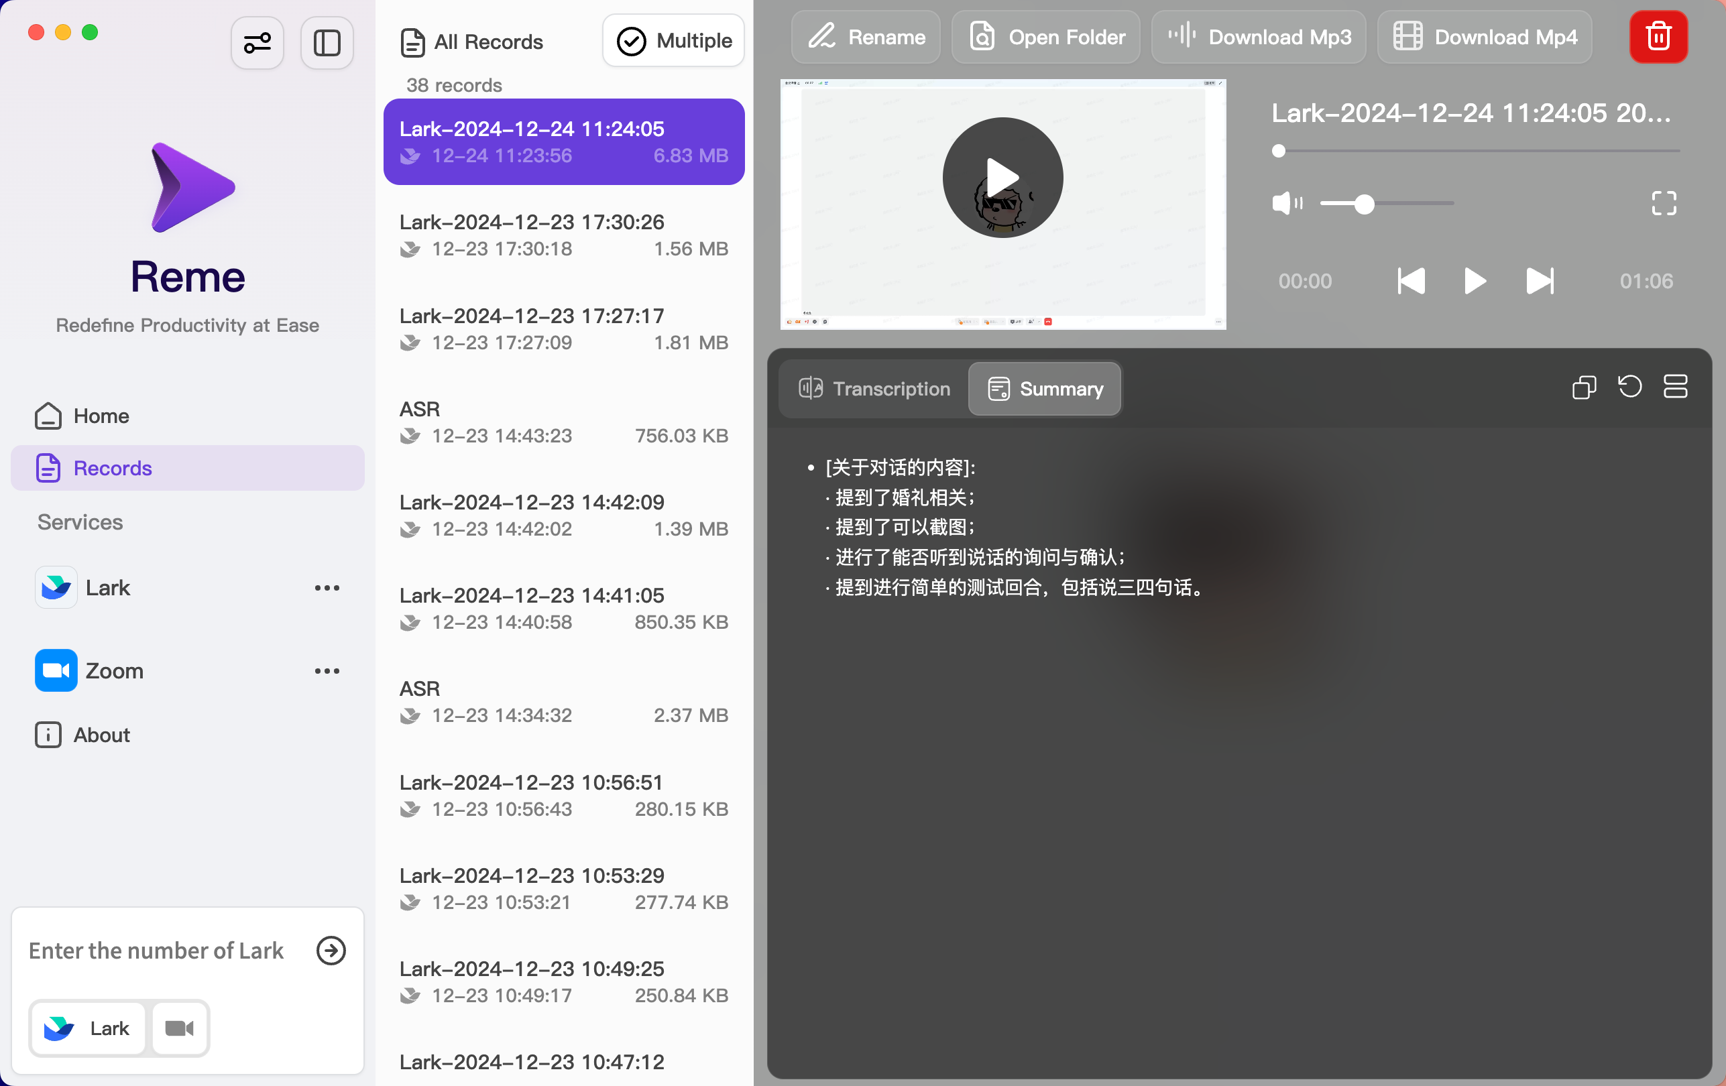
Task: Click the layout rows icon in summary panel
Action: pyautogui.click(x=1675, y=387)
